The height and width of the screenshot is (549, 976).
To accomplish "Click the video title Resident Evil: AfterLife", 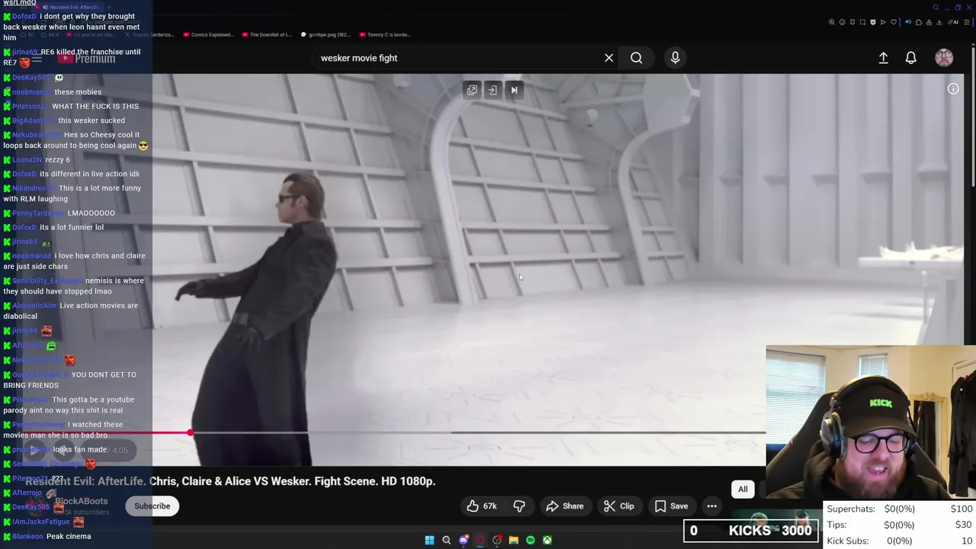I will point(230,481).
